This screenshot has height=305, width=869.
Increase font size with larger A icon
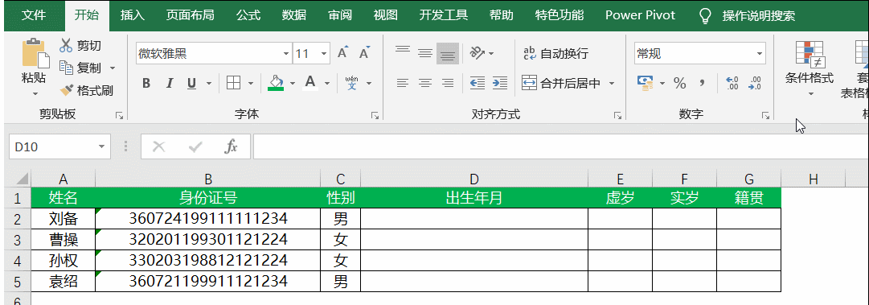342,53
